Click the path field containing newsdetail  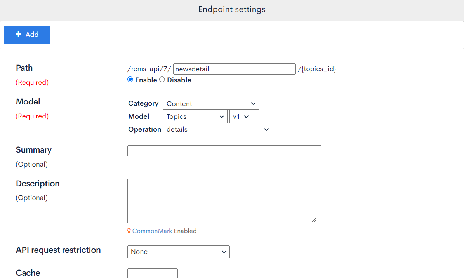click(234, 69)
